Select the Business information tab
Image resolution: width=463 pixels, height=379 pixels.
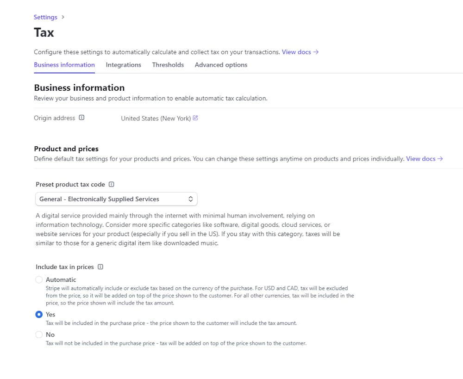tap(64, 65)
